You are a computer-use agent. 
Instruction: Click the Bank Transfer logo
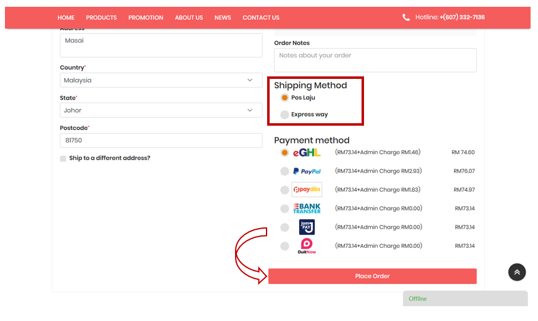pos(307,208)
